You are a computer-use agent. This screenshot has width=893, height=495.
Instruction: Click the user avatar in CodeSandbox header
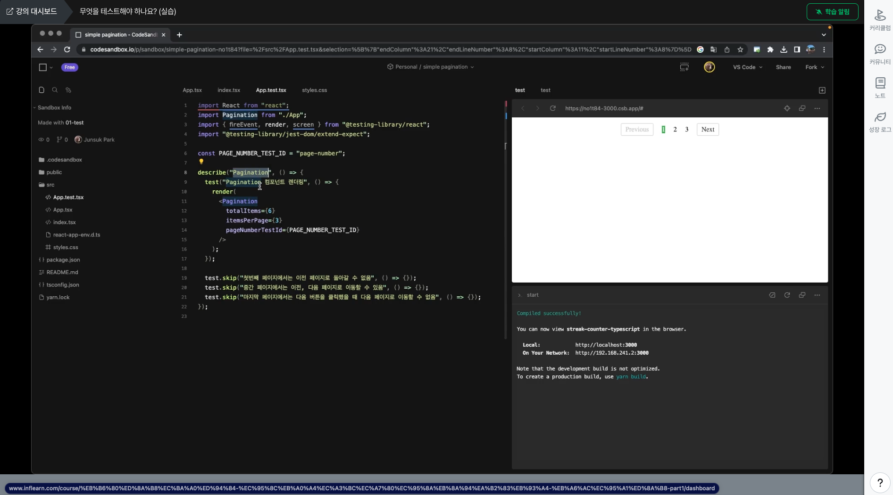pos(709,67)
